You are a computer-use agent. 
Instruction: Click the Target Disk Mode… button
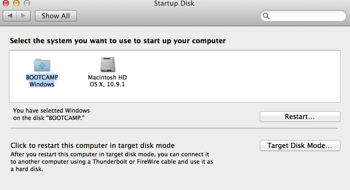tap(300, 146)
